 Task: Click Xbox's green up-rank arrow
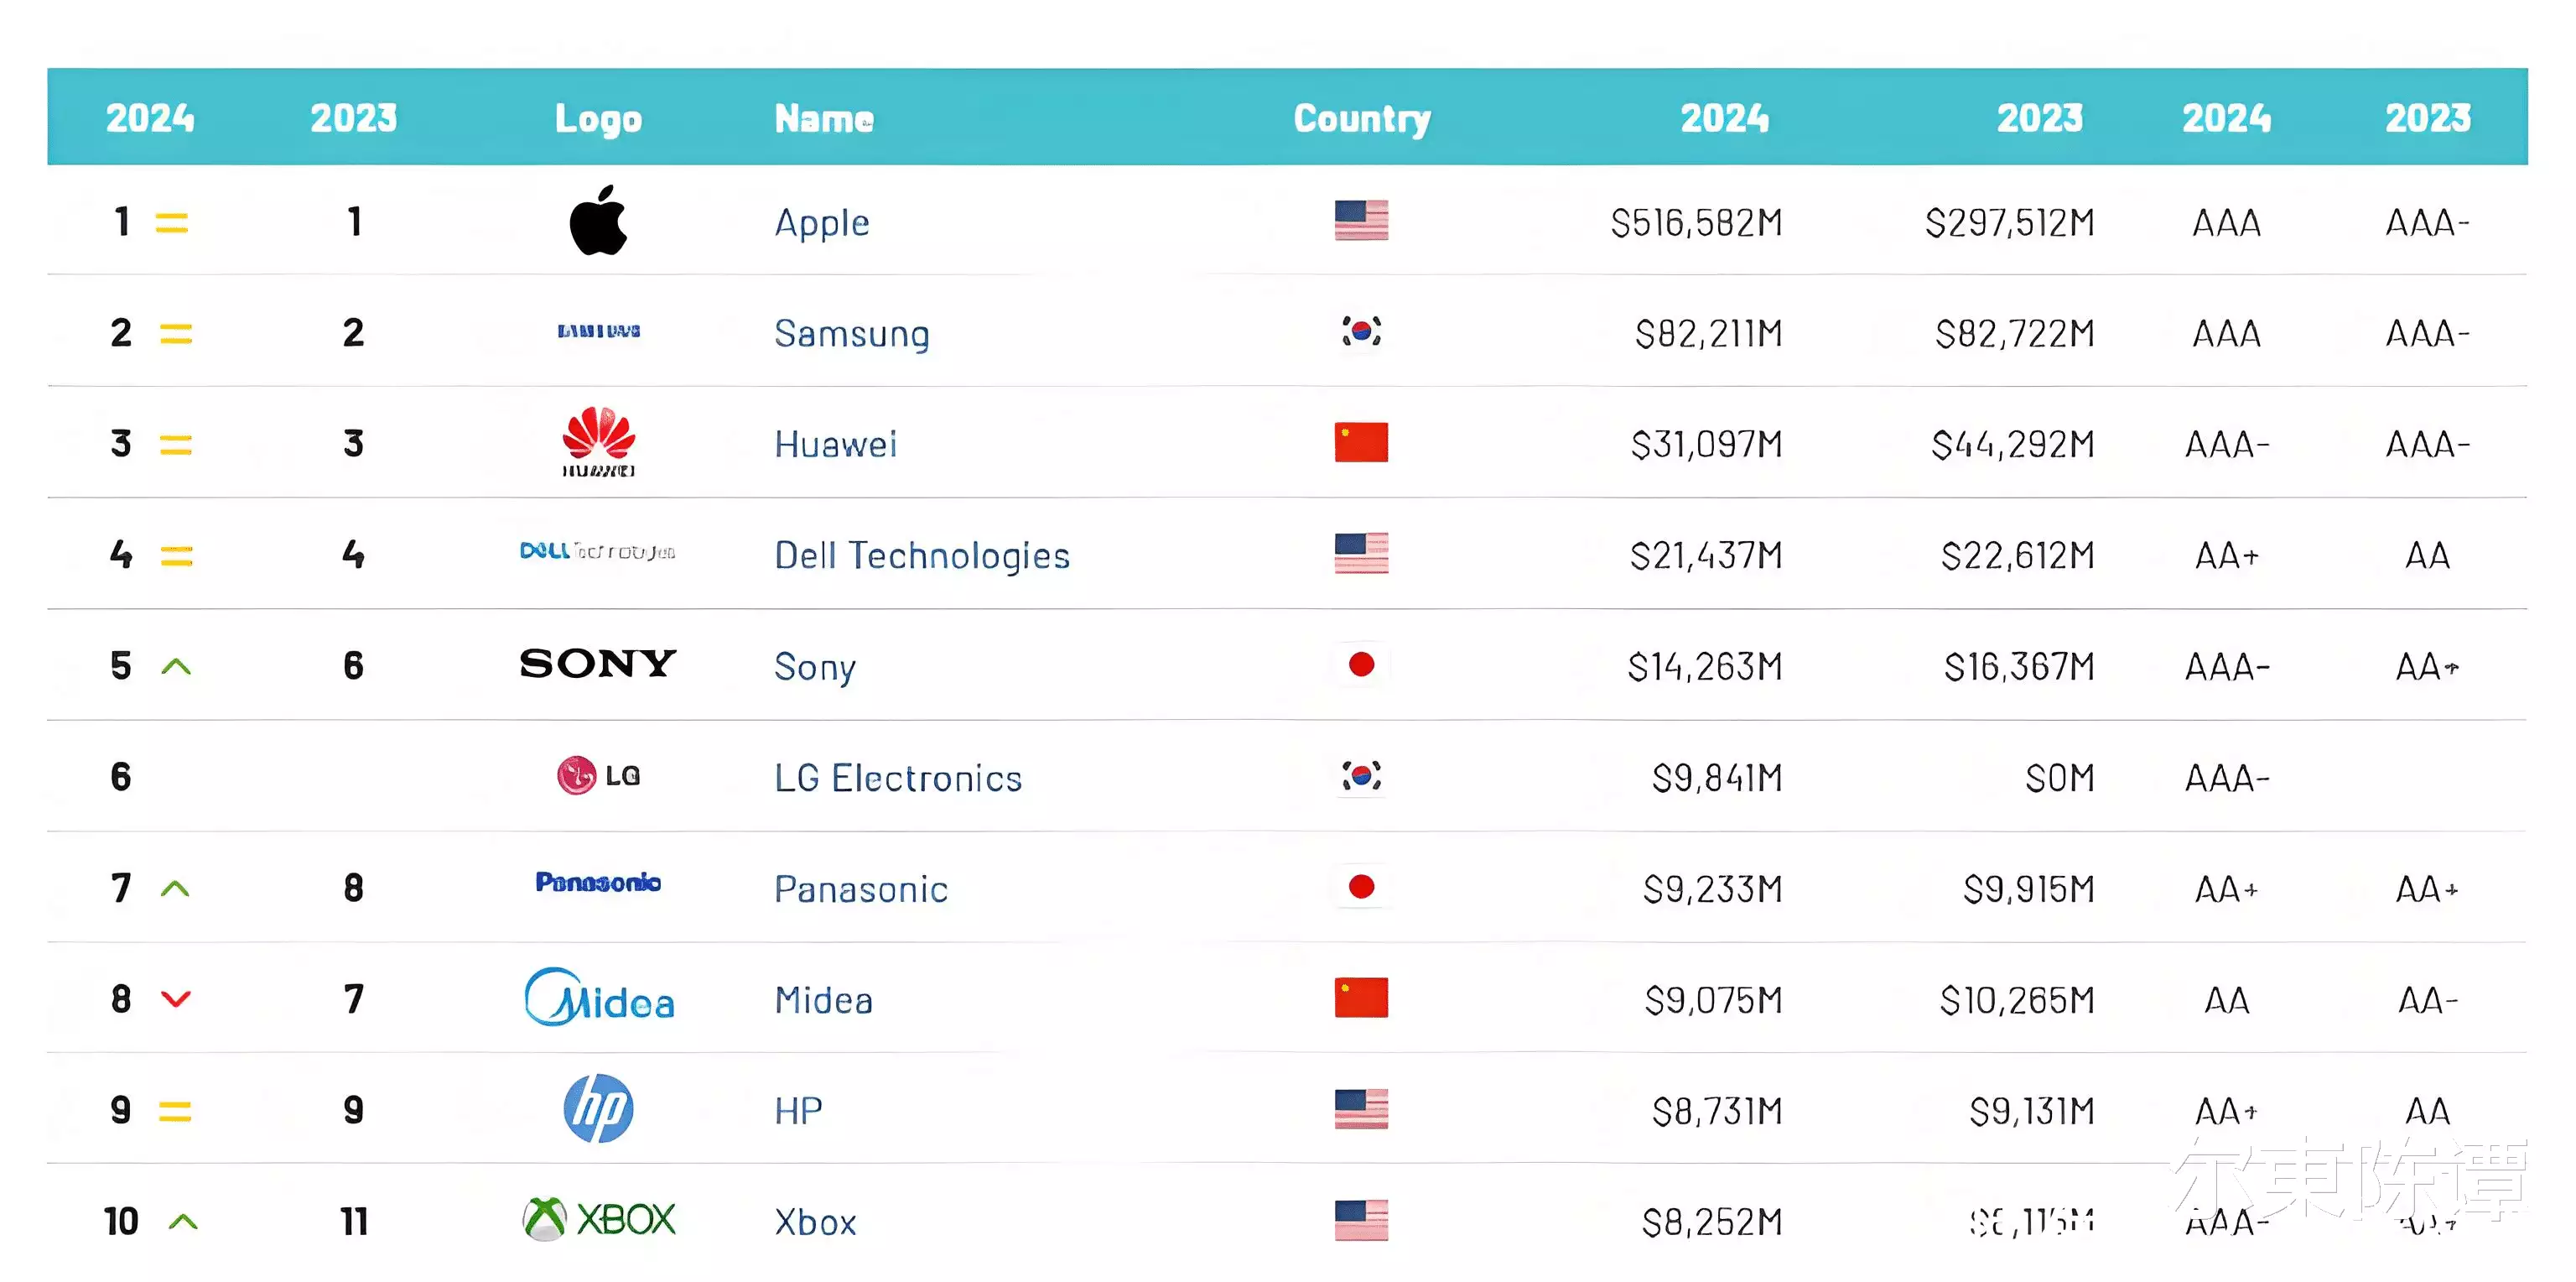tap(183, 1222)
